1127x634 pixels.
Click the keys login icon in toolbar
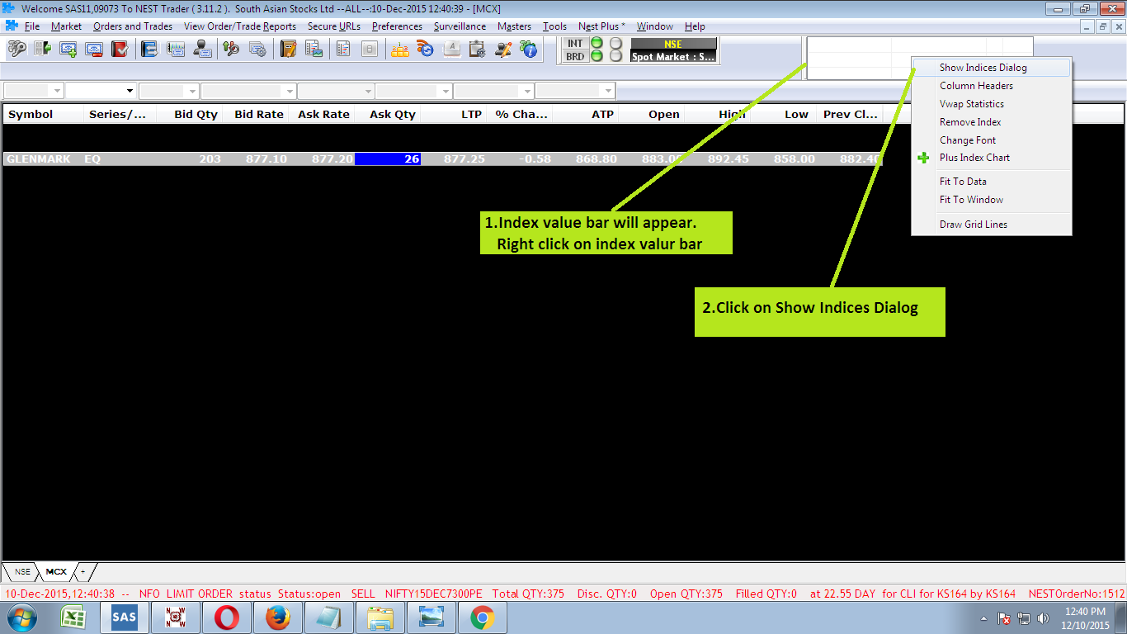click(x=17, y=50)
